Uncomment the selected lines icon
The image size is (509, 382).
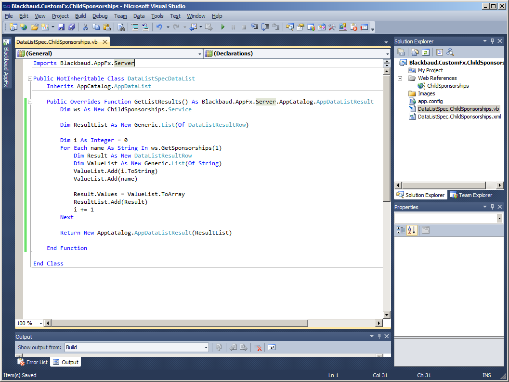tap(145, 27)
